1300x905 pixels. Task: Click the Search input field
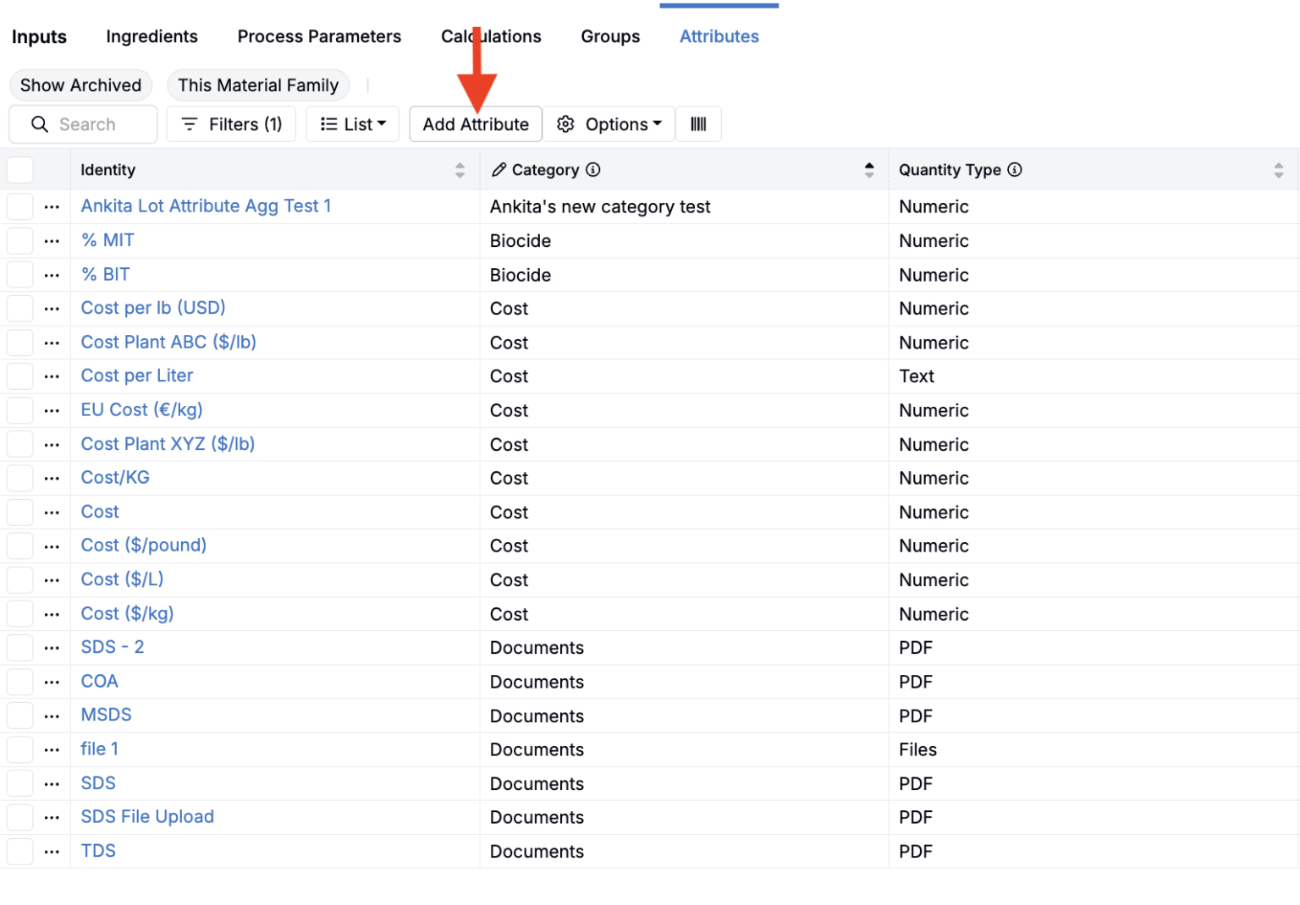(x=83, y=124)
